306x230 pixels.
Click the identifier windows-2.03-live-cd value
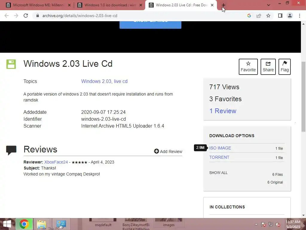click(x=103, y=119)
